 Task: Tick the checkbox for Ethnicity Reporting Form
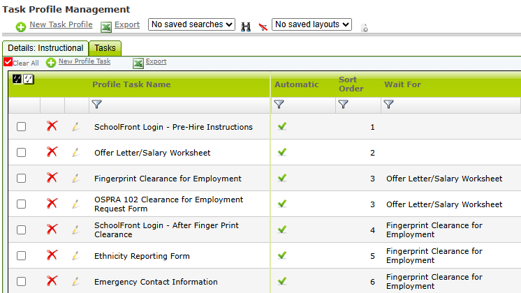click(x=22, y=256)
